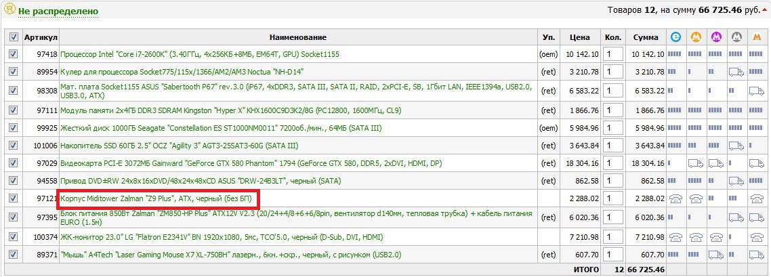
Task: Uncheck the OCZ Agility 3 SSD checkbox
Action: click(x=14, y=146)
